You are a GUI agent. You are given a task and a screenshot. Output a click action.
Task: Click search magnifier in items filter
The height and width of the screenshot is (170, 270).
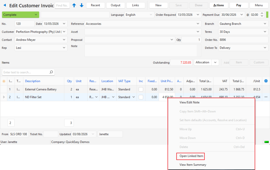tap(51, 72)
